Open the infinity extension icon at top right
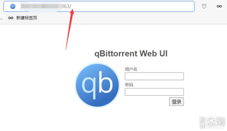 pos(219,6)
